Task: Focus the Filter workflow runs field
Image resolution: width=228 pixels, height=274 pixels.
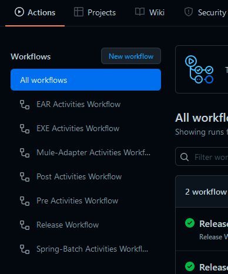Action: click(202, 157)
